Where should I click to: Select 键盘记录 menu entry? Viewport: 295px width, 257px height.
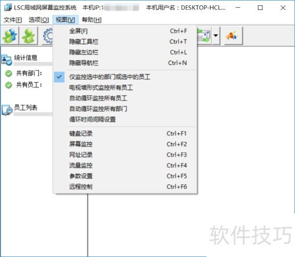tap(125, 134)
